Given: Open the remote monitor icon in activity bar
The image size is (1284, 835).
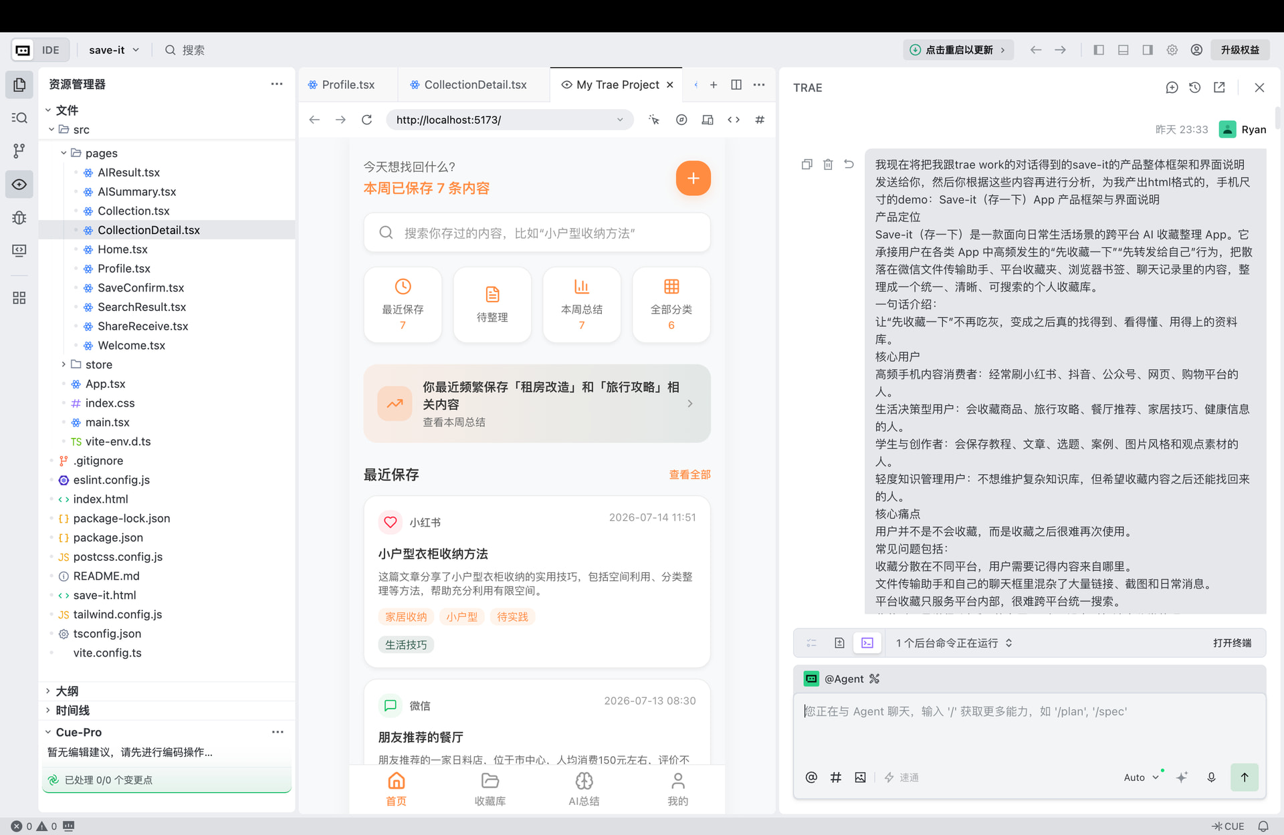Looking at the screenshot, I should point(19,251).
